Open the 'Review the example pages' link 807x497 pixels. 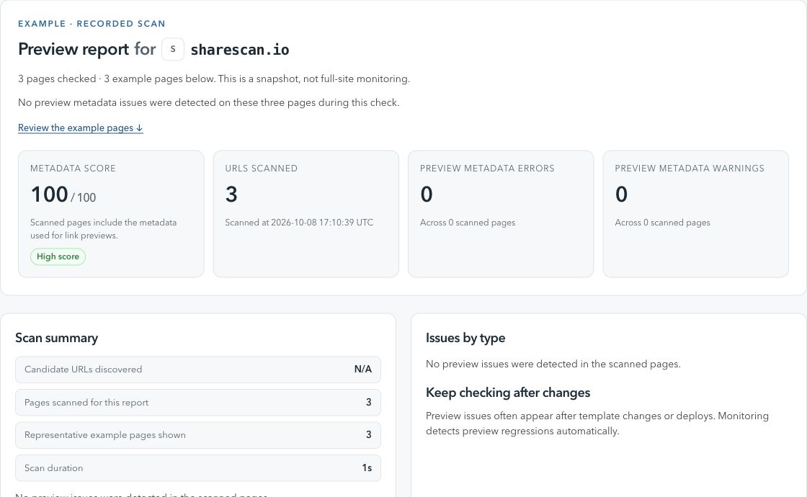80,127
